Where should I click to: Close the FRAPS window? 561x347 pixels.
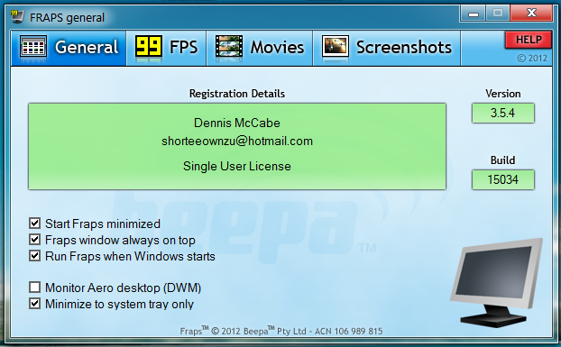pyautogui.click(x=531, y=14)
